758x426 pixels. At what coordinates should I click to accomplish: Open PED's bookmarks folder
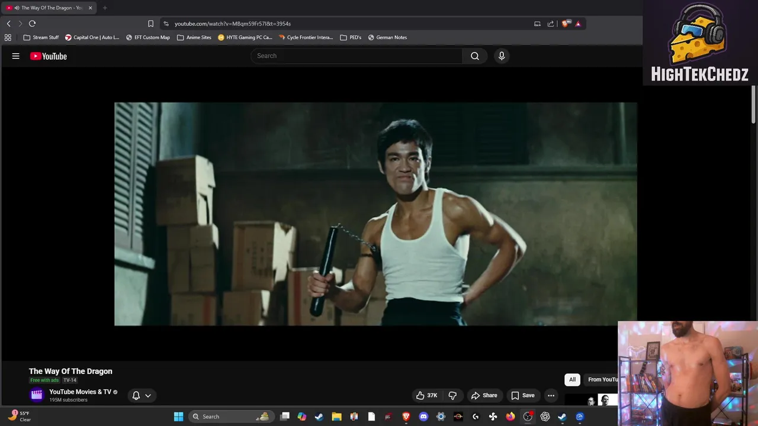350,37
